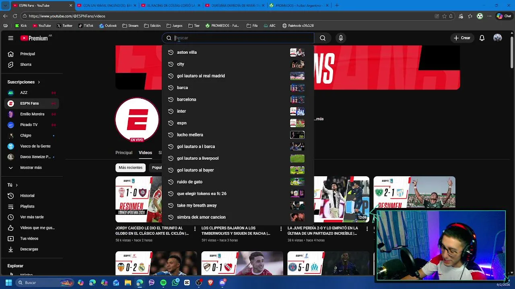Click the Crear button
This screenshot has width=515, height=289.
[x=462, y=38]
